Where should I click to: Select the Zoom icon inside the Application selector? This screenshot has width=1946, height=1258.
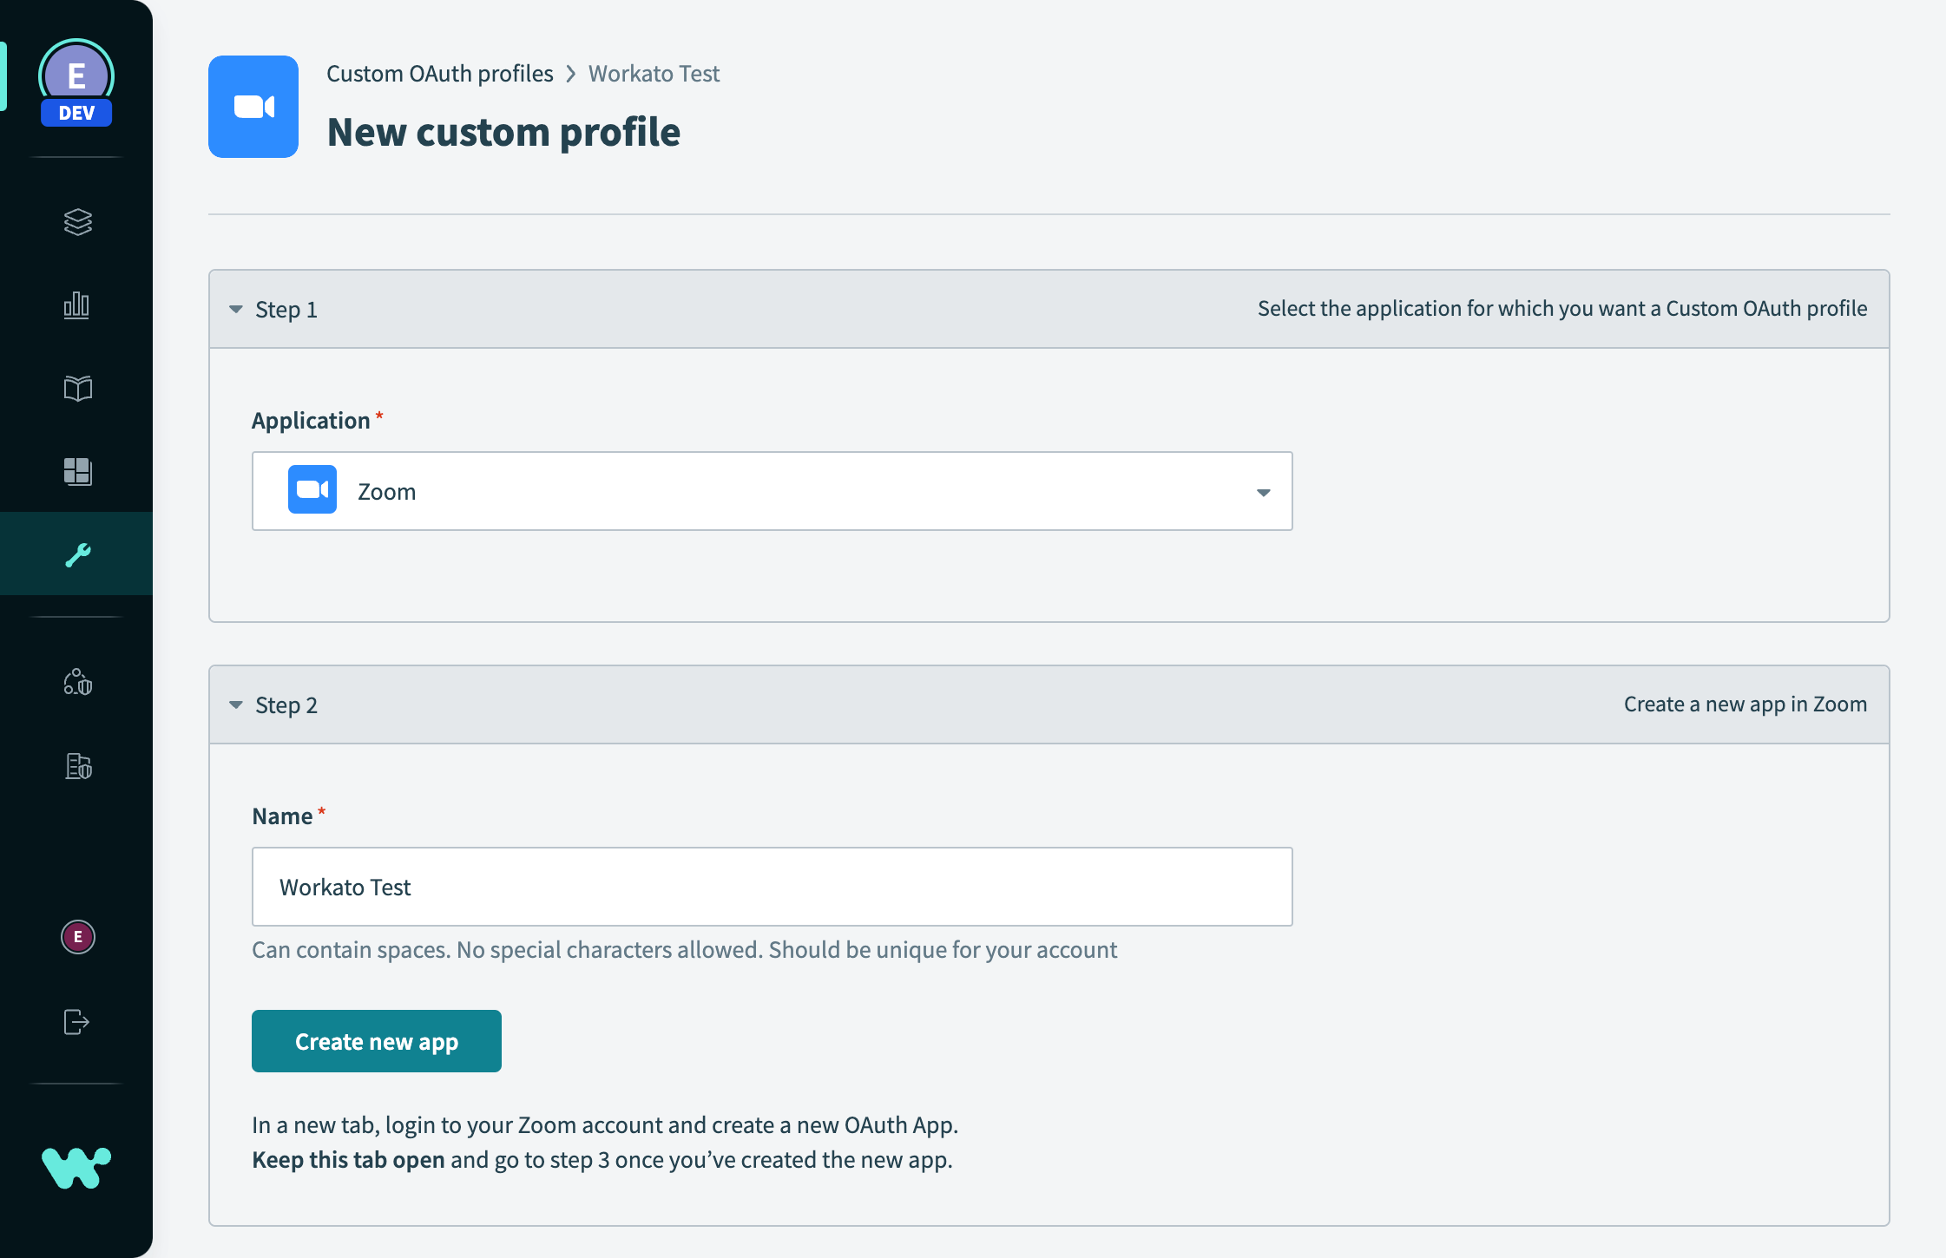312,490
